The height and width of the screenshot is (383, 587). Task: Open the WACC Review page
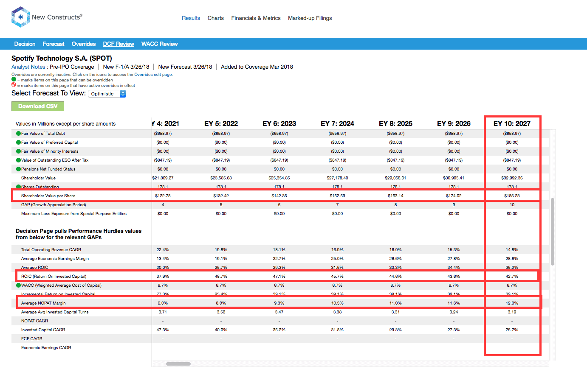coord(159,44)
